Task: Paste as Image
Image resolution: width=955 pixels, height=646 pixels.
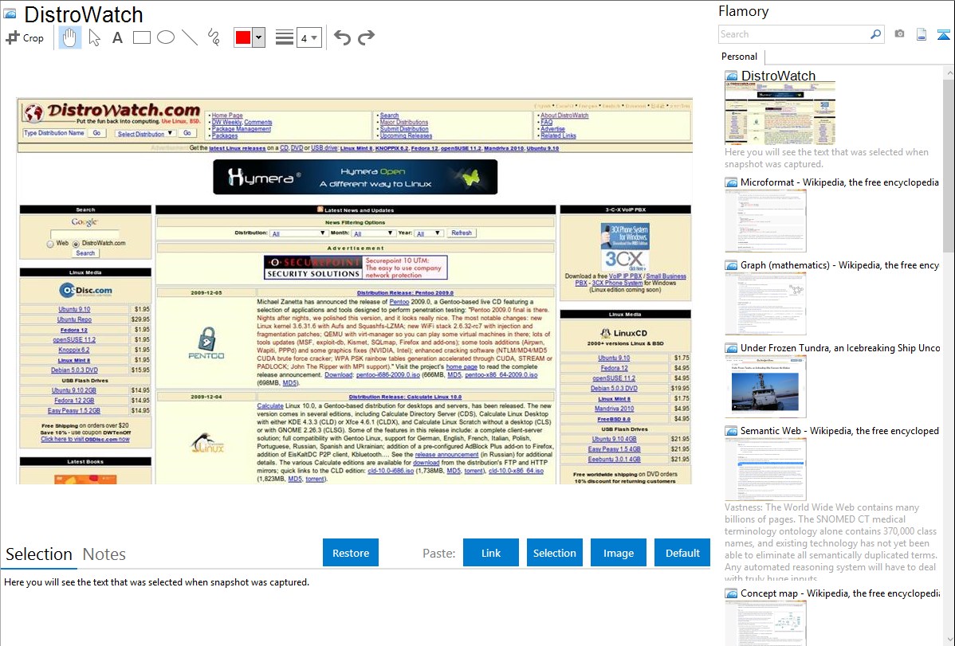Action: (x=618, y=553)
